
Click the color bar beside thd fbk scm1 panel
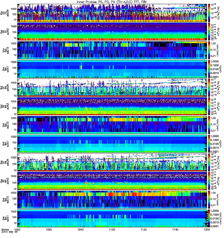pyautogui.click(x=209, y=144)
